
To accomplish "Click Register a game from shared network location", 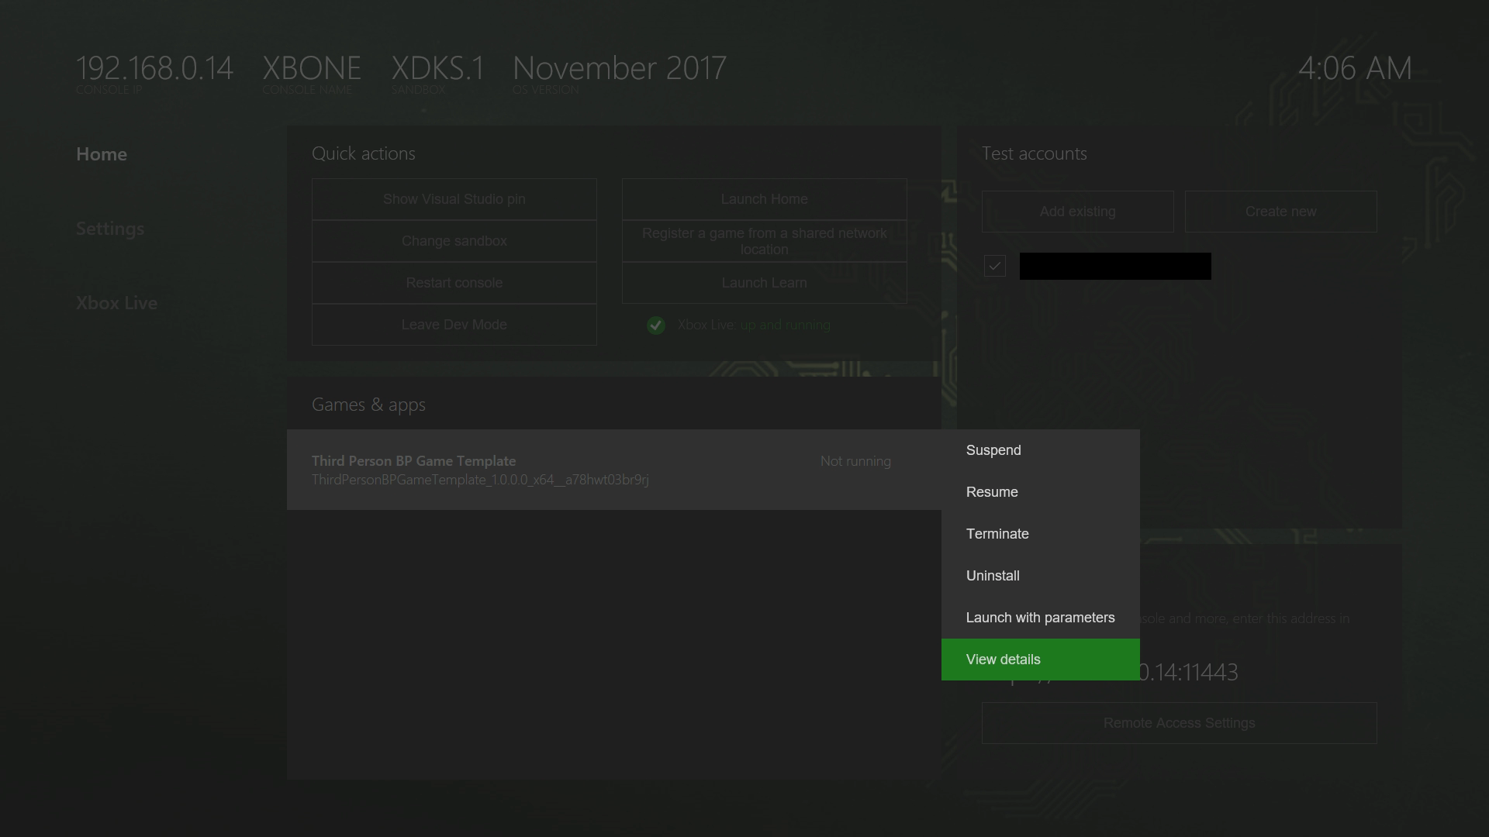I will [x=765, y=241].
